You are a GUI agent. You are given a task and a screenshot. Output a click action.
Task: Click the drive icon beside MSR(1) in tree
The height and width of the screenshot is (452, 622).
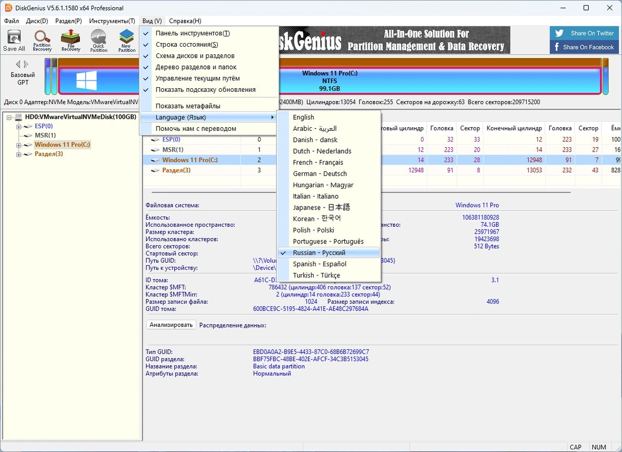[28, 136]
